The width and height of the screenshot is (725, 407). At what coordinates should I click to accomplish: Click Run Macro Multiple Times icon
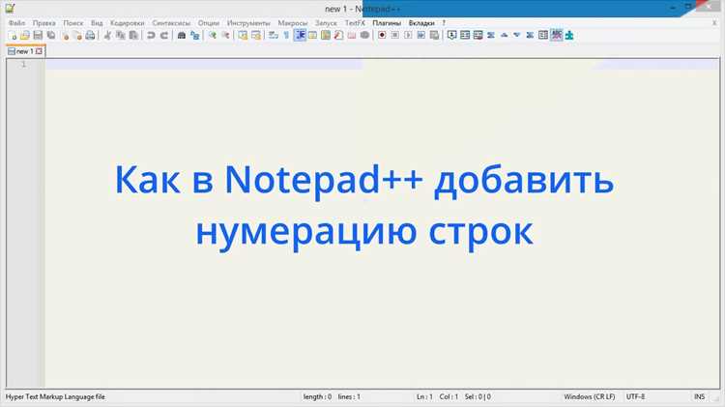(x=420, y=35)
